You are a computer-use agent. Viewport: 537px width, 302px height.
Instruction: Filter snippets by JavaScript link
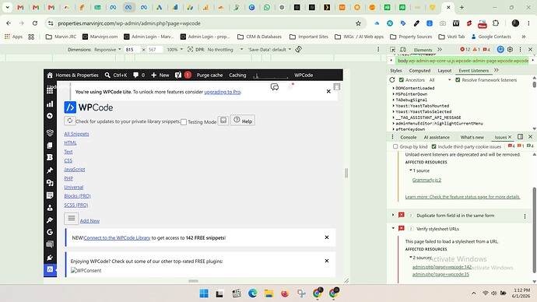tap(74, 169)
